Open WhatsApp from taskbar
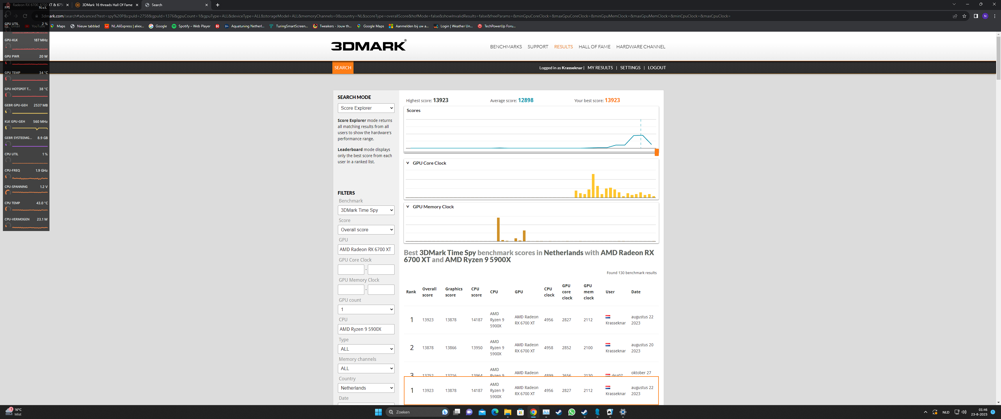The image size is (1001, 419). [x=571, y=412]
